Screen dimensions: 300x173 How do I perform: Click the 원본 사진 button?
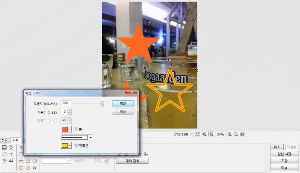pyautogui.click(x=284, y=154)
